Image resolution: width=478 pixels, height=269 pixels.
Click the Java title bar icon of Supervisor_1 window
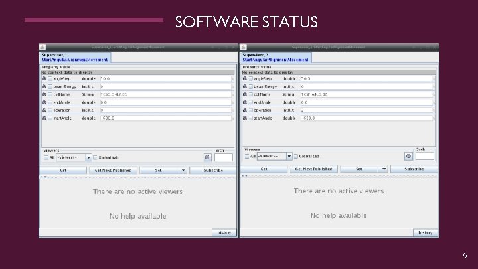[x=42, y=47]
